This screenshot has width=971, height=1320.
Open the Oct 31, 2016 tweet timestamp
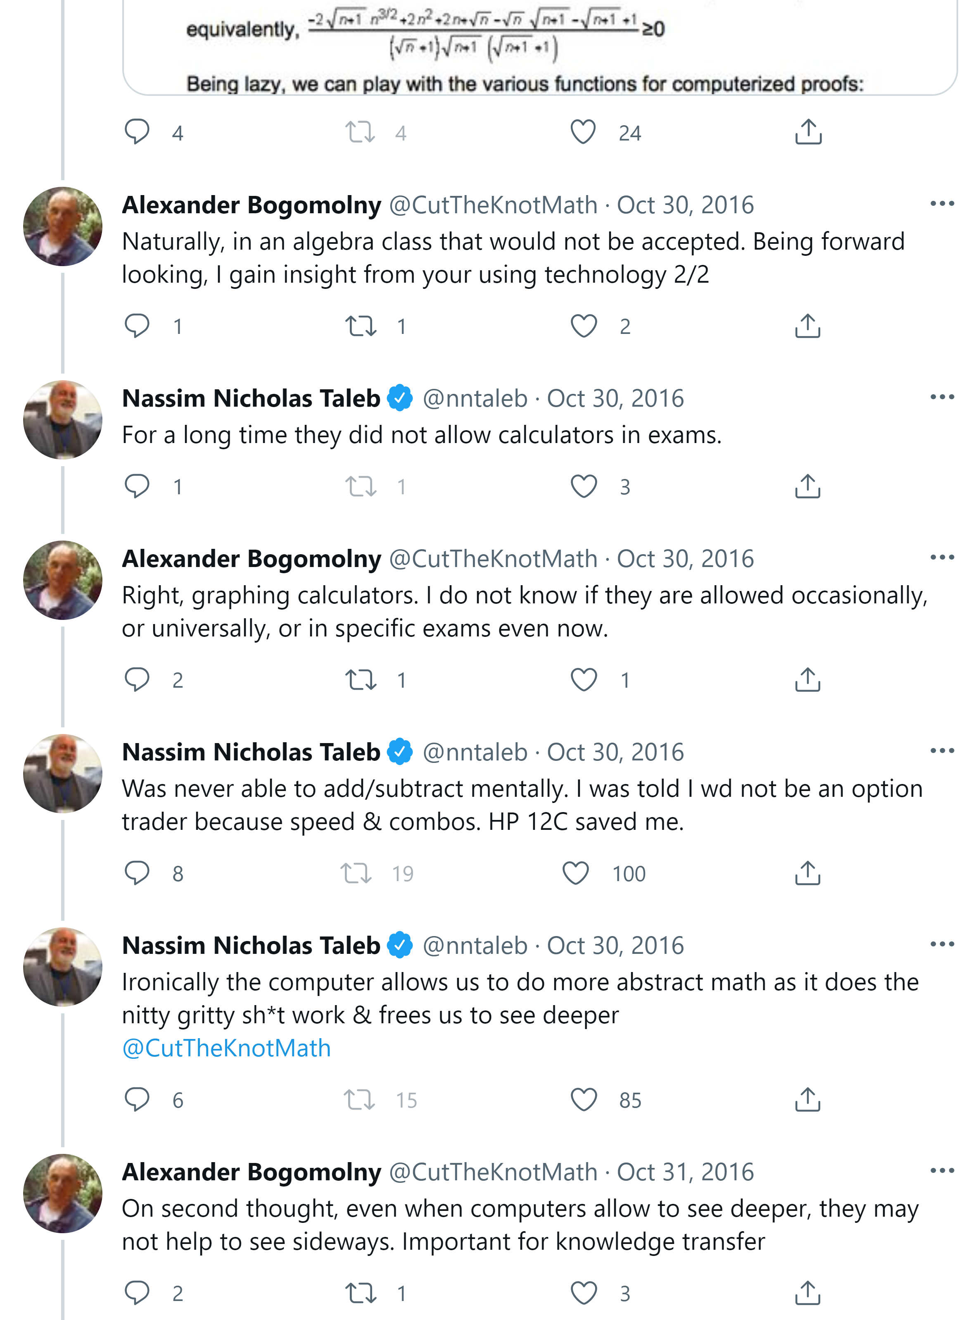click(685, 1172)
